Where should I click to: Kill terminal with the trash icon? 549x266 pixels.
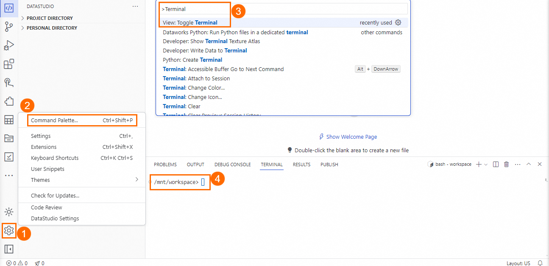506,165
